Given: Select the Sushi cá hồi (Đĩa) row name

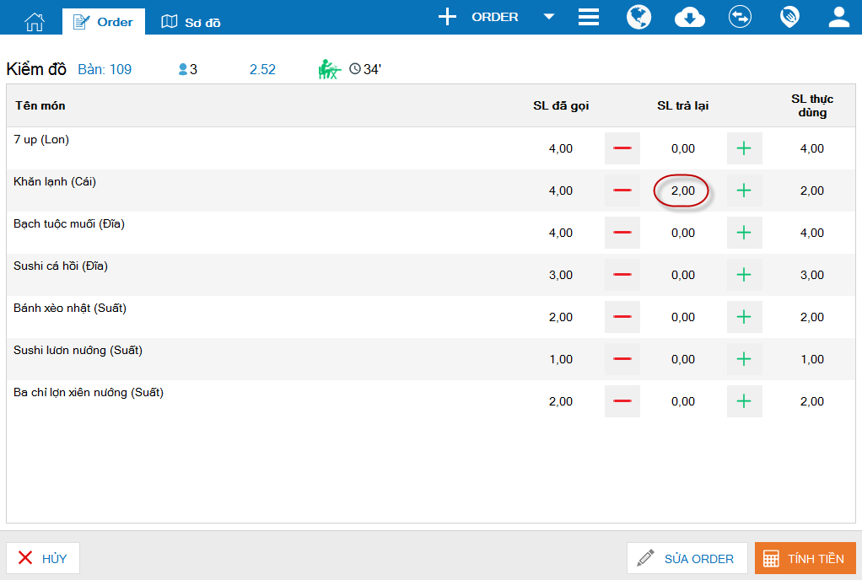Looking at the screenshot, I should pyautogui.click(x=61, y=266).
